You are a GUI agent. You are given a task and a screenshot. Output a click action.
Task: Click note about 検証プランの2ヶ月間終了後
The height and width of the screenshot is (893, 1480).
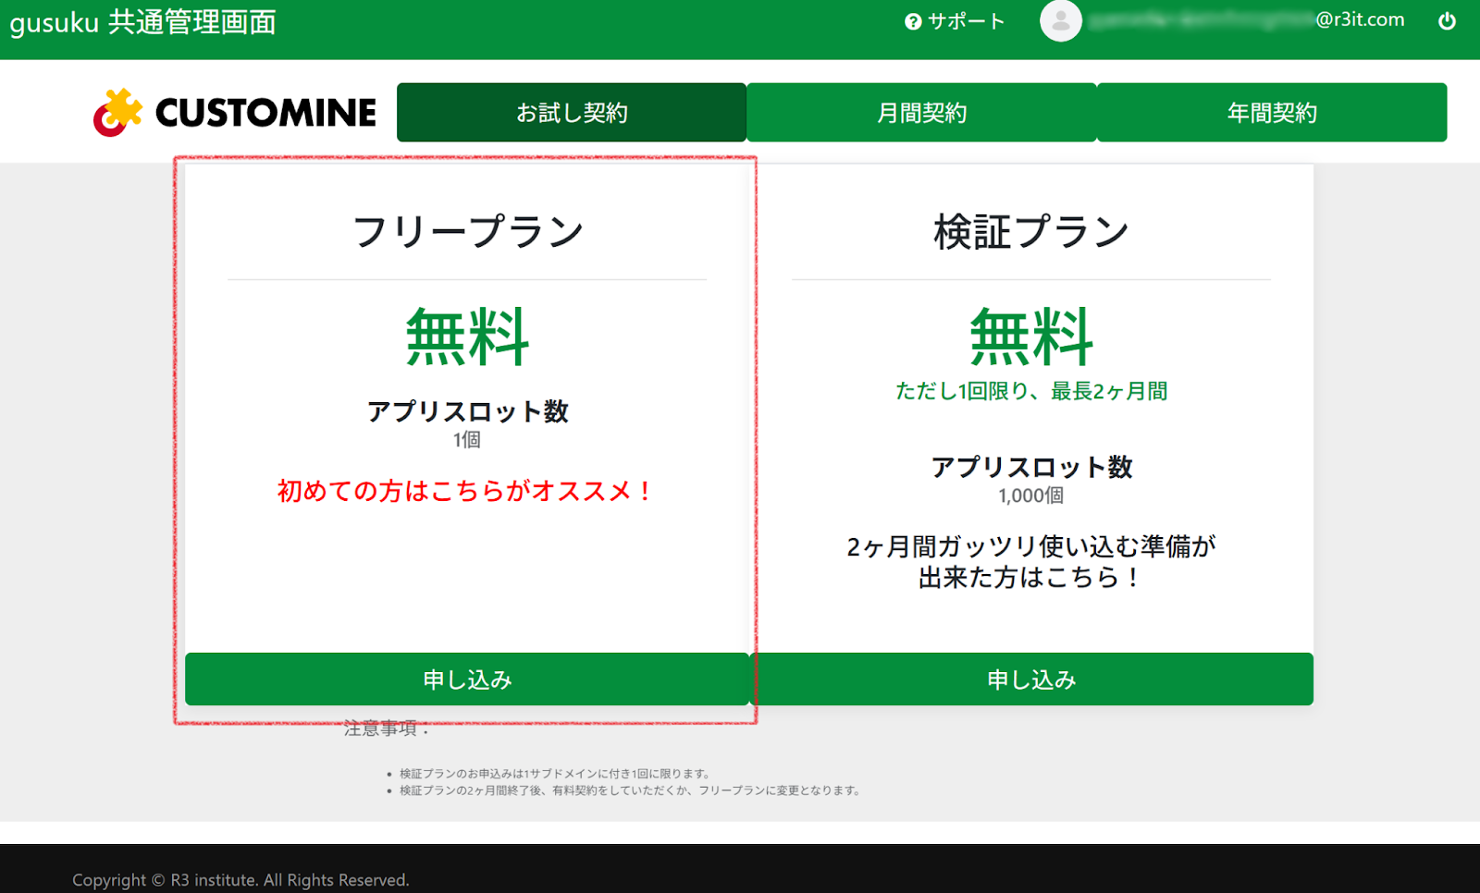pyautogui.click(x=631, y=790)
